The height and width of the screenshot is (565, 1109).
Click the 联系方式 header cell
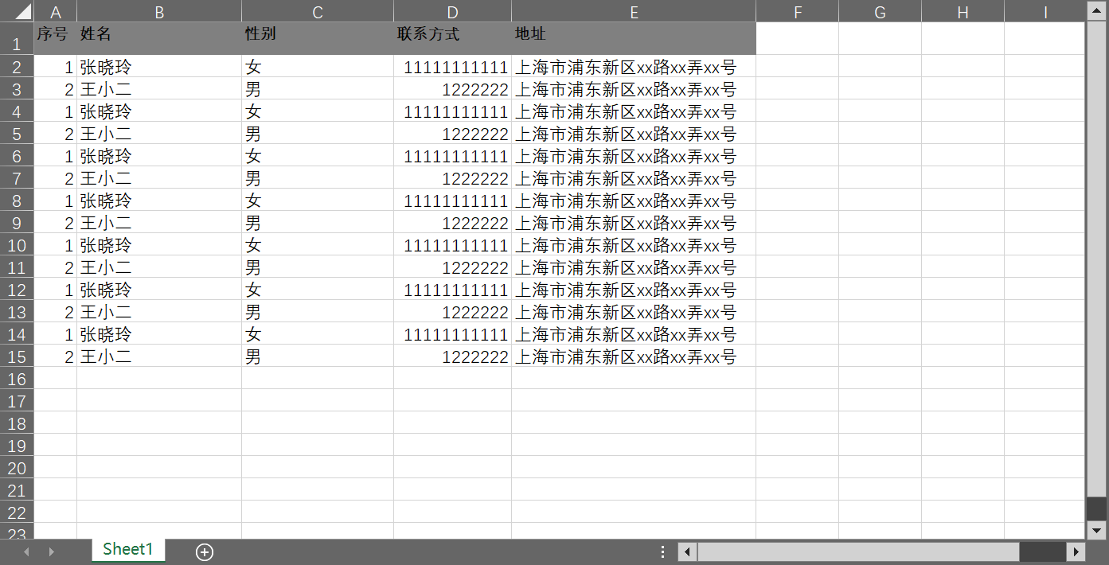point(453,38)
